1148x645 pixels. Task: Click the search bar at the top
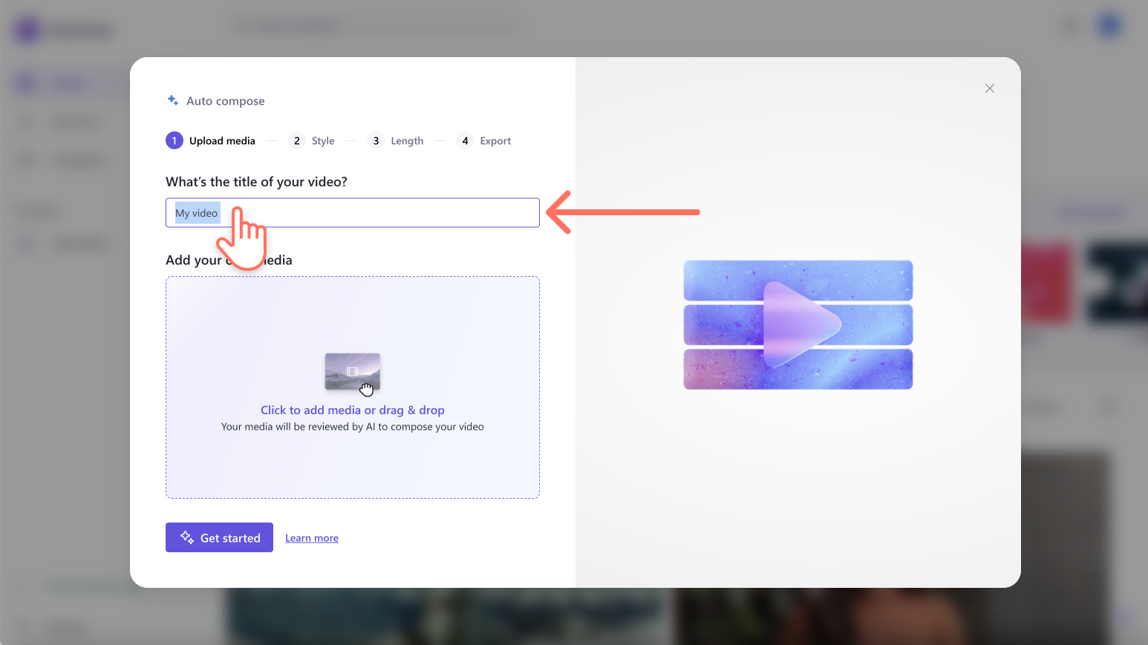pyautogui.click(x=374, y=24)
